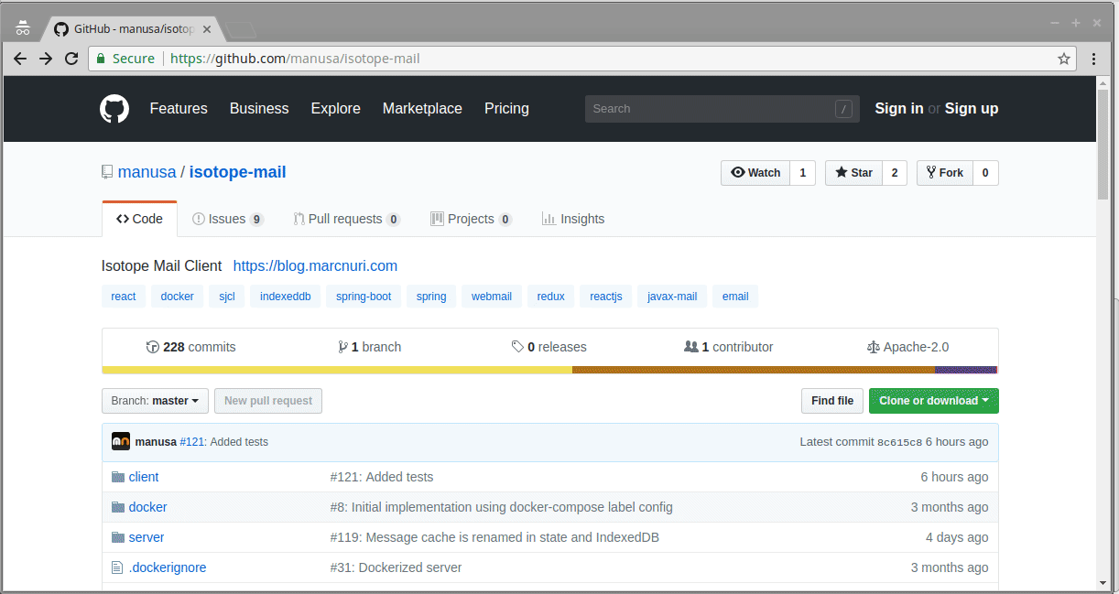
Task: Open latest commit hash 8c615c8
Action: pos(899,442)
